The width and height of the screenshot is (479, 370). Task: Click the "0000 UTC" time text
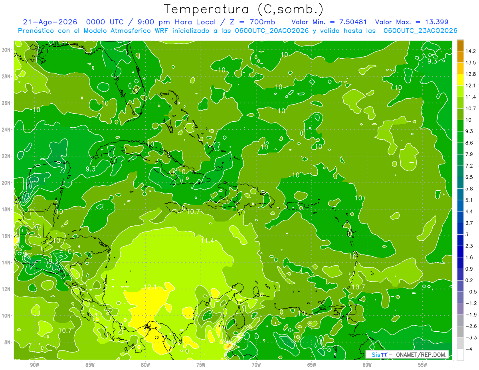click(106, 22)
